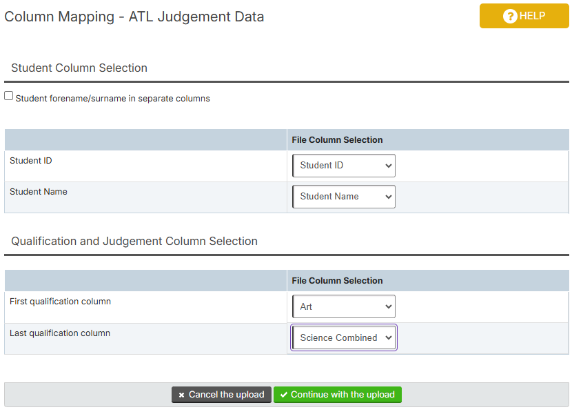Expand the Science Combined last qualification dropdown
The image size is (572, 412).
click(344, 338)
